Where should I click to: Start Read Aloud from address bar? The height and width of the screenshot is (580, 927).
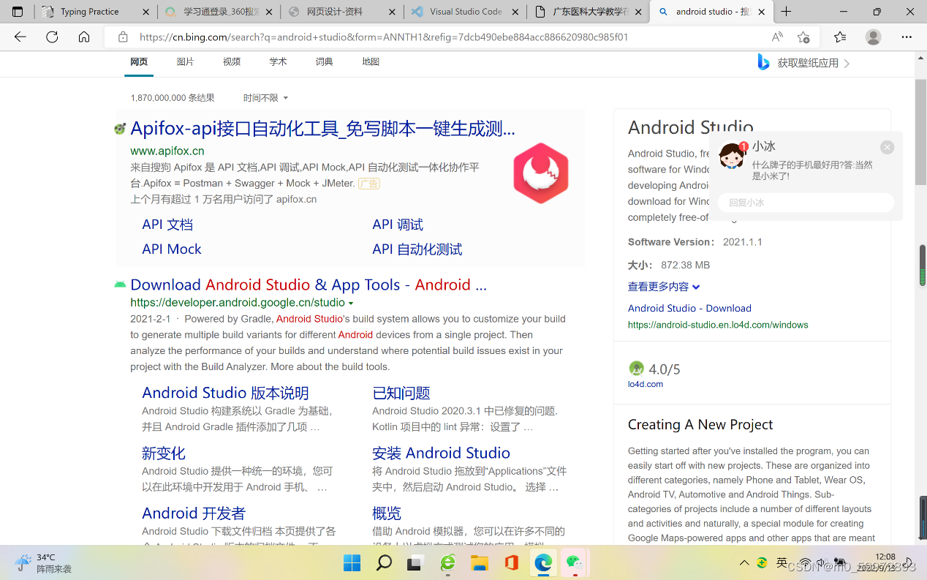point(777,37)
